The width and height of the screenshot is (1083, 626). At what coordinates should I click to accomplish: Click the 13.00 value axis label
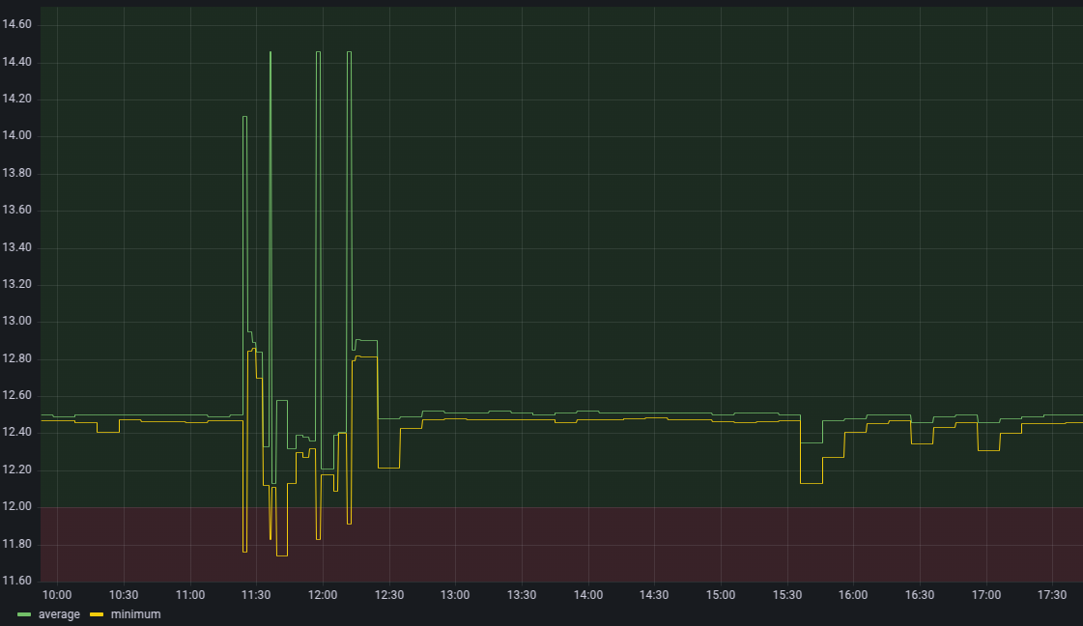(17, 322)
